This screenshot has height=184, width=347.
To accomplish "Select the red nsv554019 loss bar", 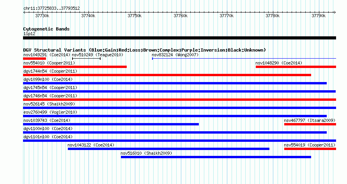I will point(310,149).
